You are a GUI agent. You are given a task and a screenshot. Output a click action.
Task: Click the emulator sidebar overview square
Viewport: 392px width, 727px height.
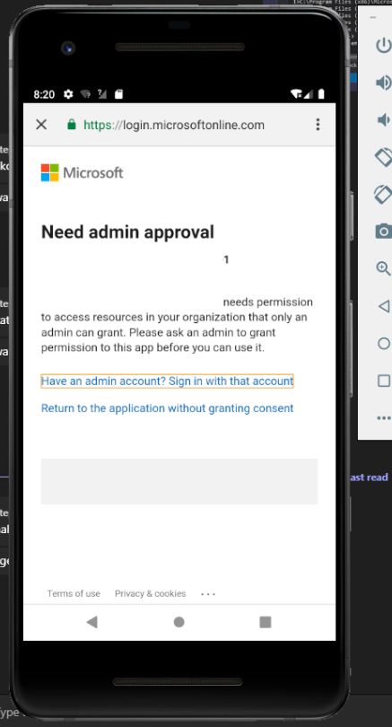click(384, 381)
